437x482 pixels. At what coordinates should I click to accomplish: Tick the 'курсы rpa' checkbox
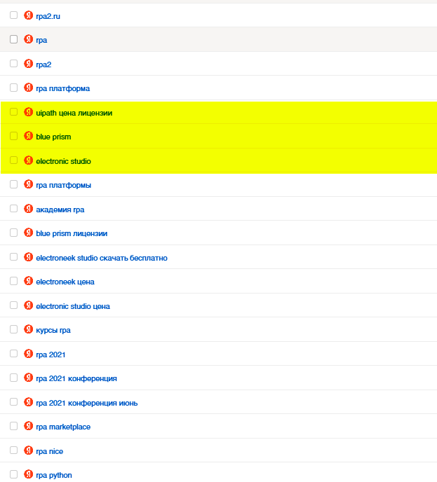point(13,329)
